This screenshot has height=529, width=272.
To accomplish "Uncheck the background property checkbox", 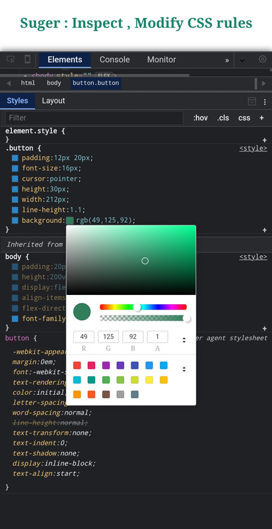I will pos(15,221).
